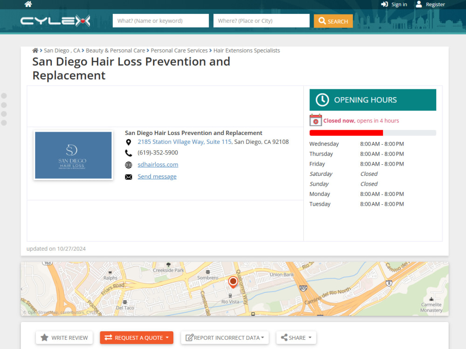
Task: Select the red opening hours progress bar
Action: pyautogui.click(x=346, y=133)
